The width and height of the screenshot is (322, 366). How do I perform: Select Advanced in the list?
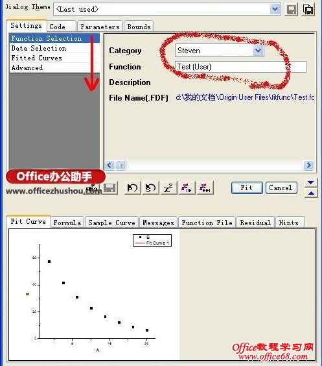(x=54, y=67)
